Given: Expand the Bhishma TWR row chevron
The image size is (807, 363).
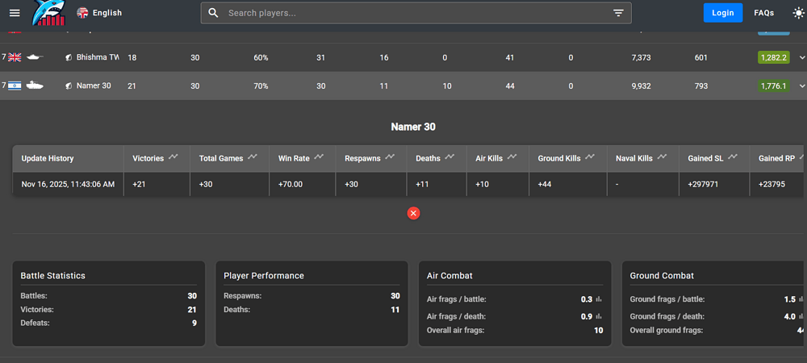Looking at the screenshot, I should (x=801, y=57).
